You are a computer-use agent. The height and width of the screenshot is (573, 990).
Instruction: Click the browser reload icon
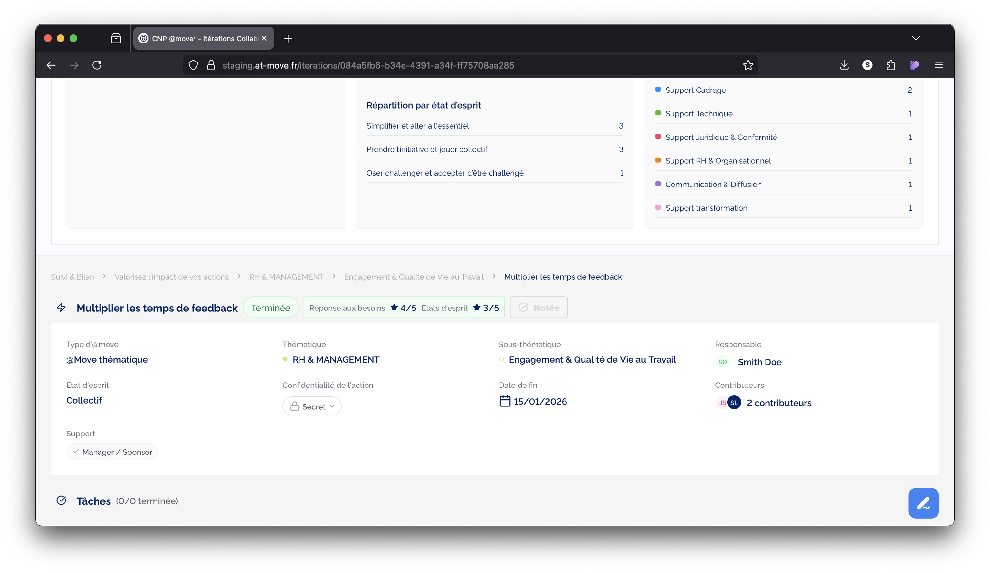tap(97, 65)
